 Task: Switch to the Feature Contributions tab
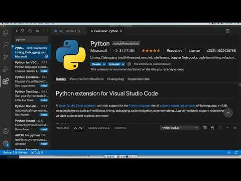click(87, 79)
